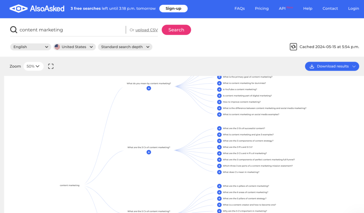Click plus icon beside 'Is YouTube a content marketing?'
364x213 pixels.
pos(219,89)
